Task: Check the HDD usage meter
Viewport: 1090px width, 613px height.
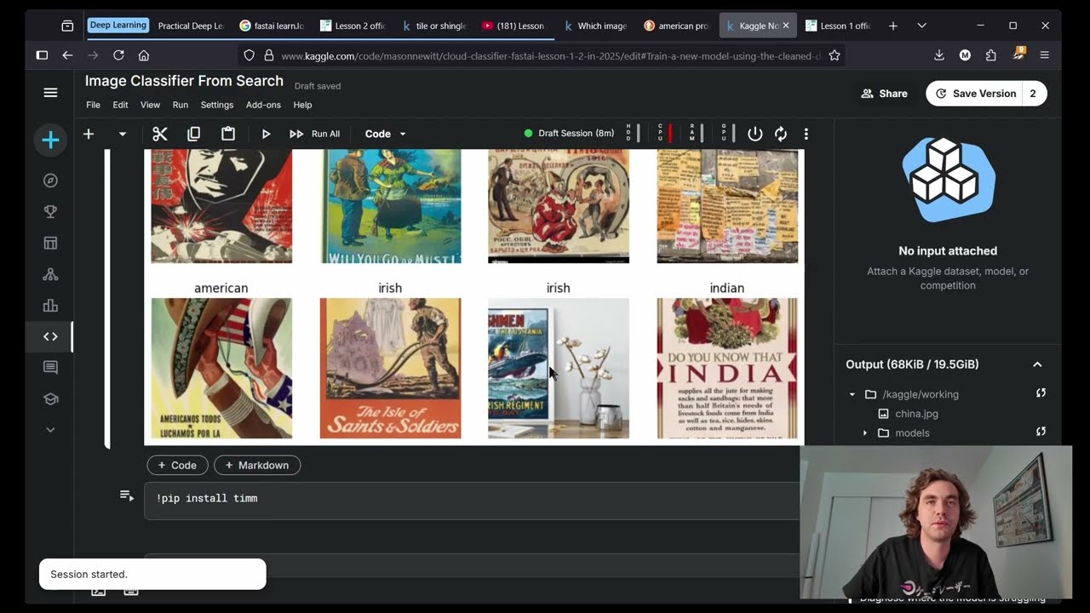Action: point(633,133)
